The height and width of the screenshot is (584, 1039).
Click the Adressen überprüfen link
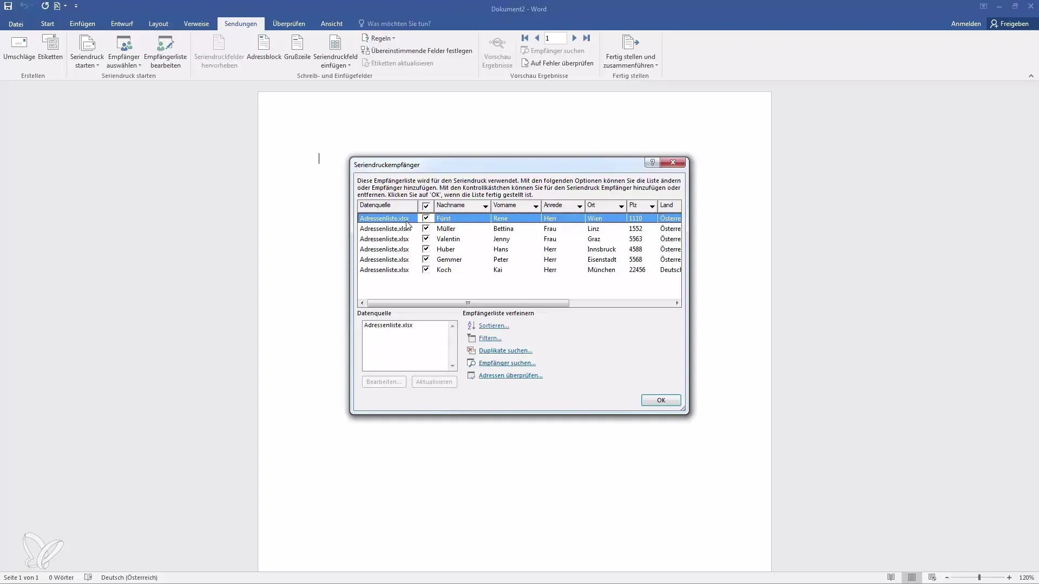click(x=510, y=375)
